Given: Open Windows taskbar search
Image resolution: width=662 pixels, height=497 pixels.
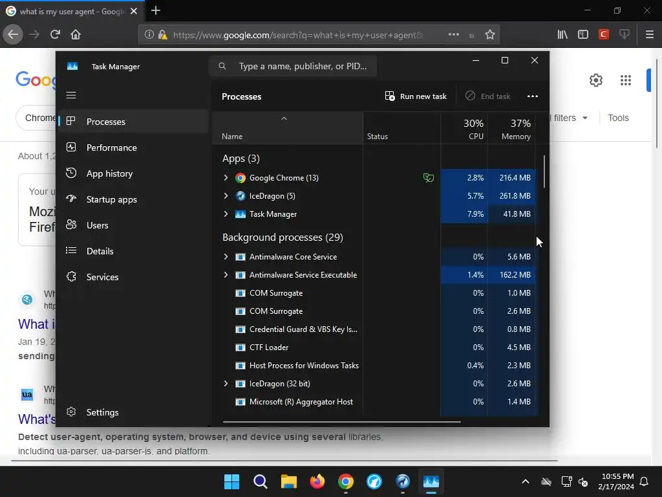Looking at the screenshot, I should tap(260, 481).
